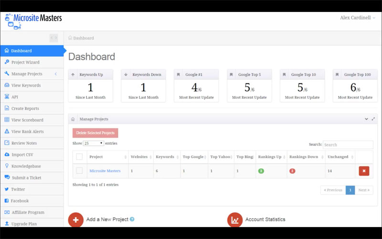The image size is (382, 239).
Task: Check the Microsite Masters row checkbox
Action: [79, 171]
